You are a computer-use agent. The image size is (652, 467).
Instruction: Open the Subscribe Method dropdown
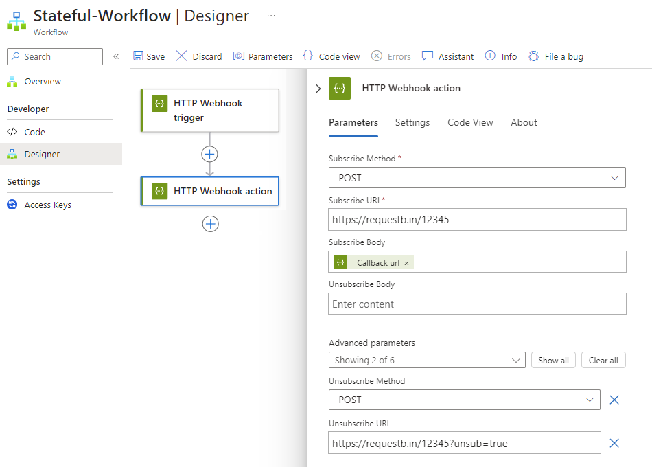click(x=477, y=178)
